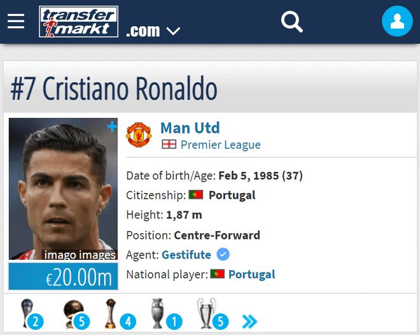
Task: Expand more trophies with double chevron
Action: point(249,322)
